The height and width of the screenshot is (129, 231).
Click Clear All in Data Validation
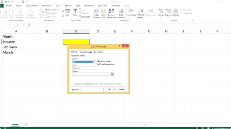coord(75,90)
